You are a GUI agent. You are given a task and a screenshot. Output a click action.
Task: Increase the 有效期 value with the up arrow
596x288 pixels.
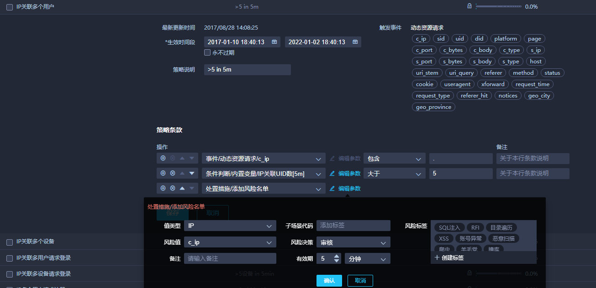click(337, 256)
